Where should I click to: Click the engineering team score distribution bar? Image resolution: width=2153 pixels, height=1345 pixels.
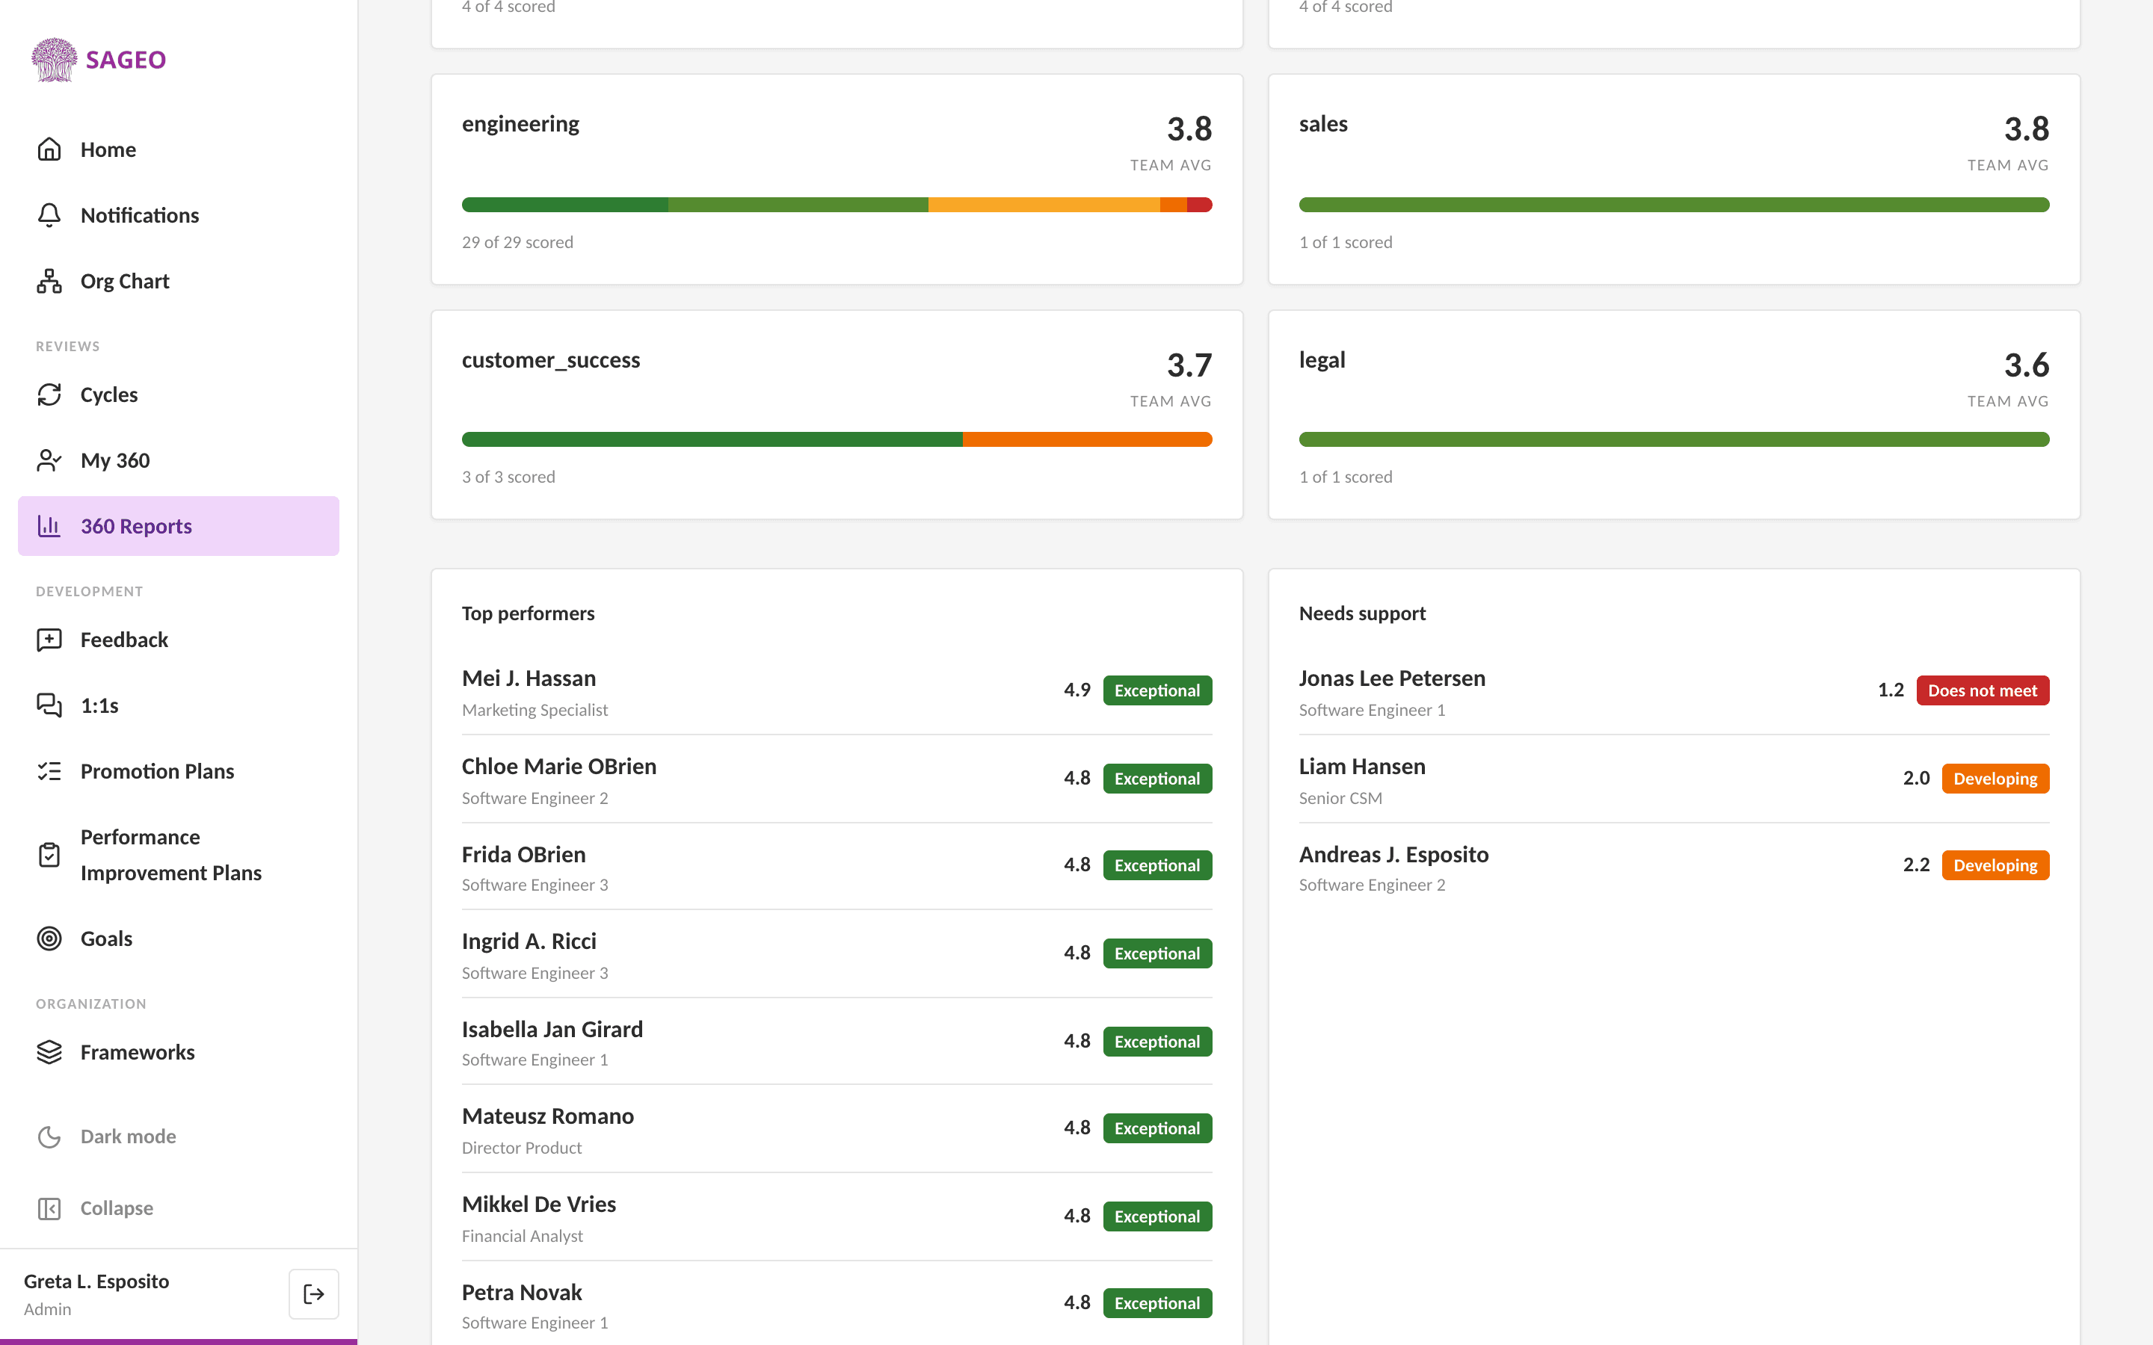click(x=837, y=205)
